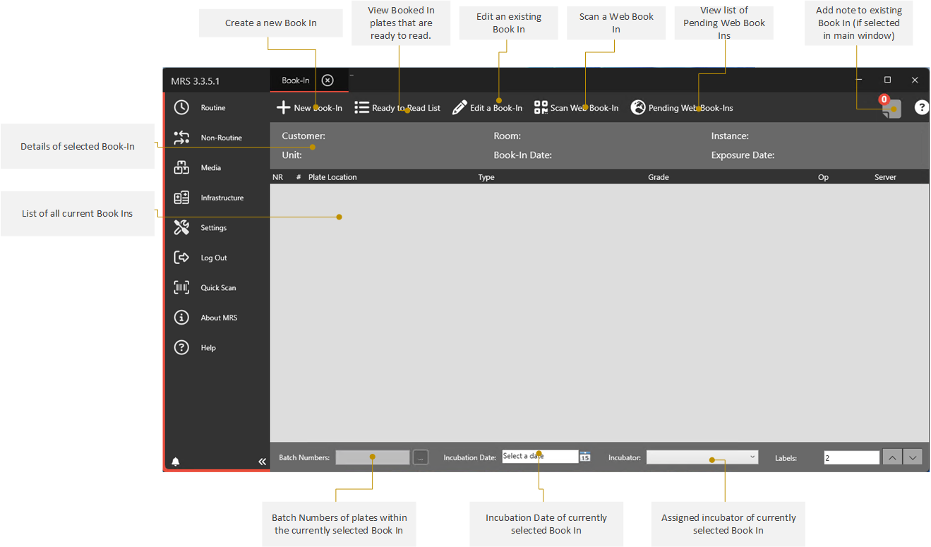Close the Book-In tab
This screenshot has width=931, height=547.
click(328, 80)
